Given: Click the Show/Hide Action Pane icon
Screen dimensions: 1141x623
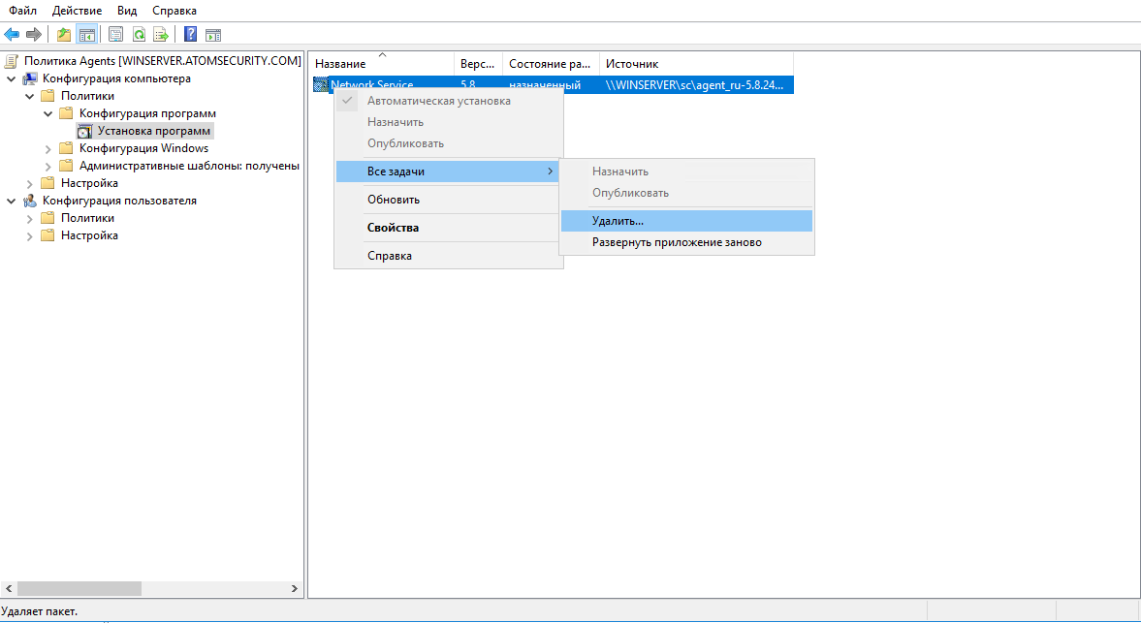Looking at the screenshot, I should coord(213,35).
